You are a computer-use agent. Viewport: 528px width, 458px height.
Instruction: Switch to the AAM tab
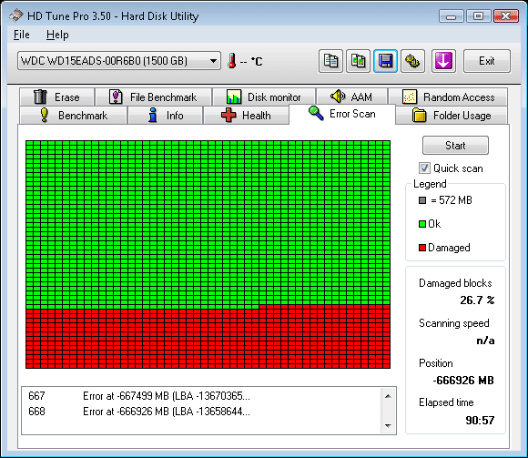[x=352, y=97]
